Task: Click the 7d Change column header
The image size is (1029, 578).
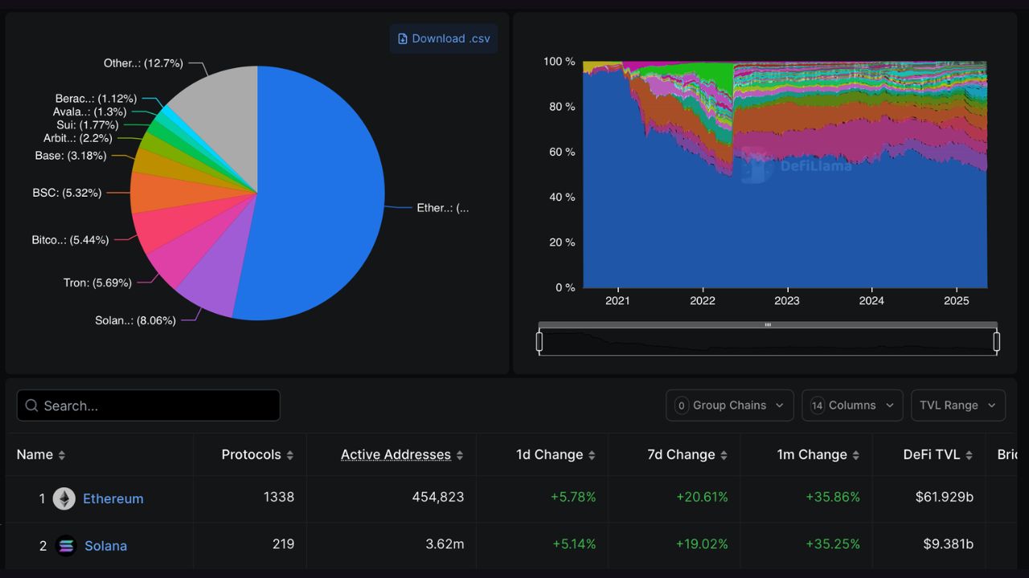Action: tap(682, 454)
